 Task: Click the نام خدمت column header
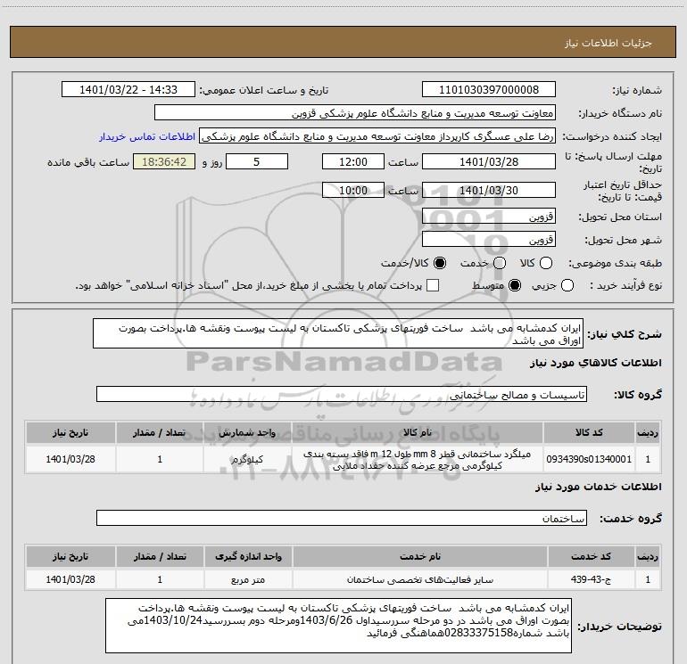419,556
